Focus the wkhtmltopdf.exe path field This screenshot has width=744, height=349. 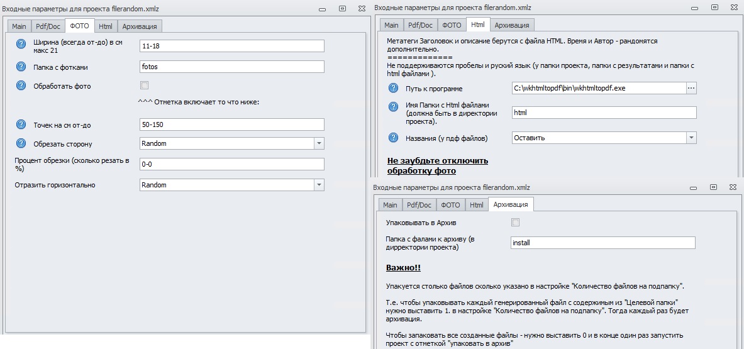pos(599,88)
